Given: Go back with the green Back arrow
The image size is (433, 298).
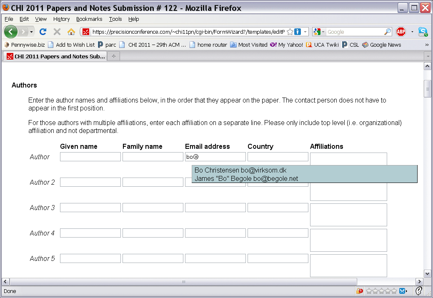Looking at the screenshot, I should click(x=10, y=32).
